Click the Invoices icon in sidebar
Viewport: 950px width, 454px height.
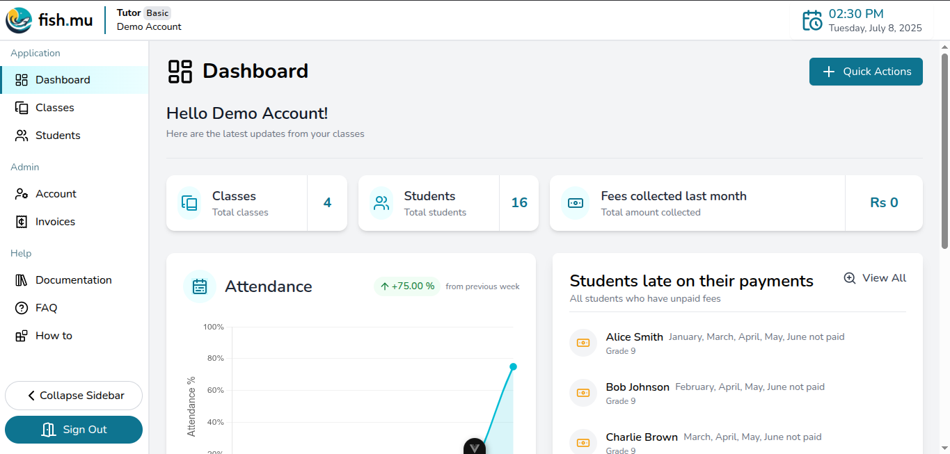coord(22,222)
